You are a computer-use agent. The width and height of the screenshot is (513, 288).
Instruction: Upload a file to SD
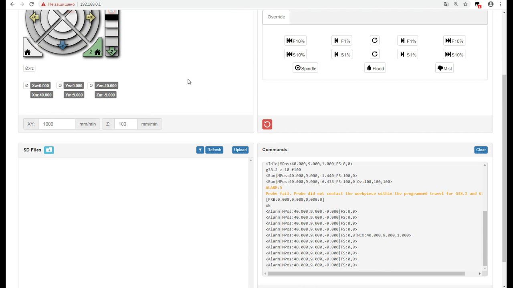pyautogui.click(x=240, y=150)
